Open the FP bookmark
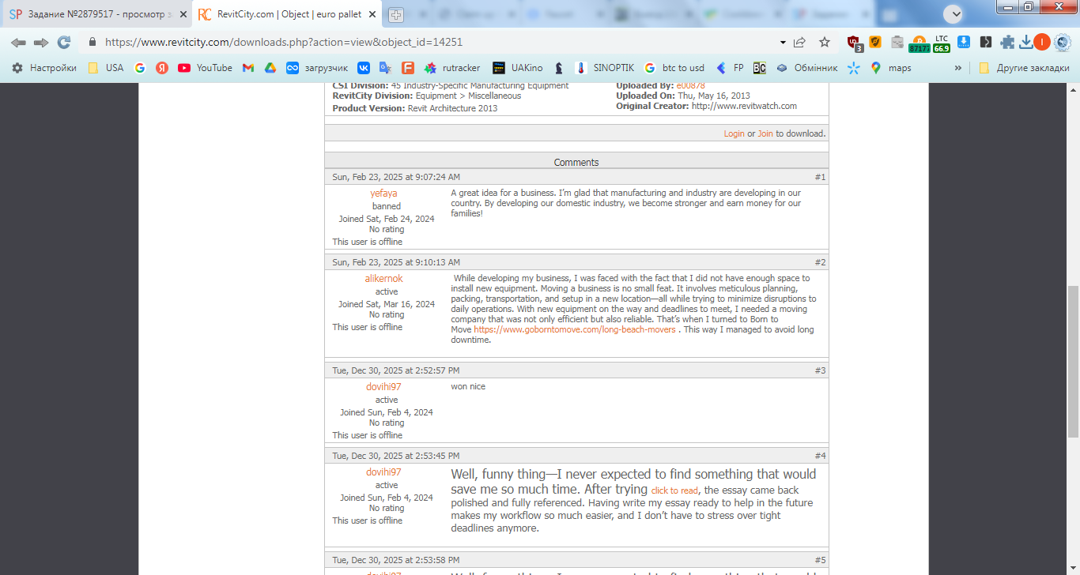Image resolution: width=1080 pixels, height=575 pixels. pyautogui.click(x=730, y=68)
